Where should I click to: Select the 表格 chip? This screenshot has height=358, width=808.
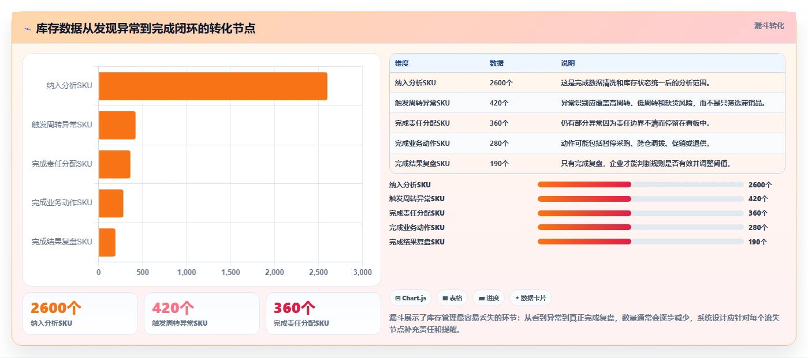point(452,298)
